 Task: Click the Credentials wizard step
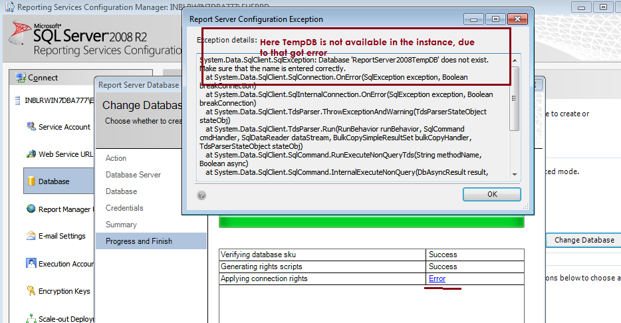pos(124,208)
